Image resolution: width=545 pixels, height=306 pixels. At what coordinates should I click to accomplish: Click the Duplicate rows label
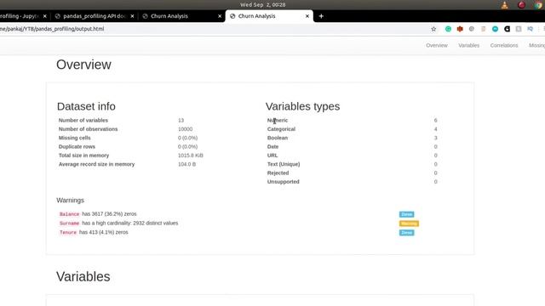tap(77, 147)
